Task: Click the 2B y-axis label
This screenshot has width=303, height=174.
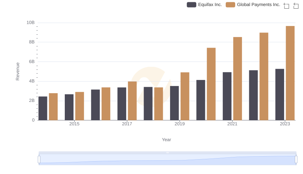Action: [x=32, y=100]
